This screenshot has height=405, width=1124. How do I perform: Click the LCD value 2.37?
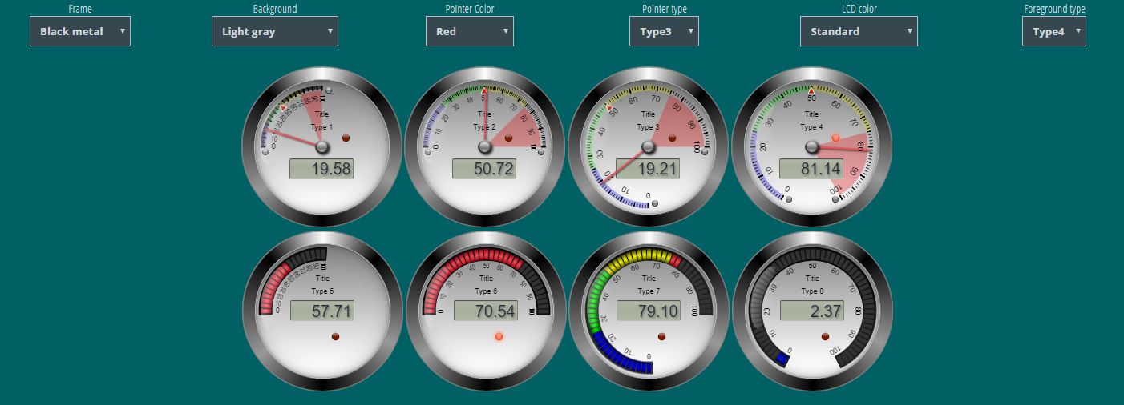click(x=812, y=311)
